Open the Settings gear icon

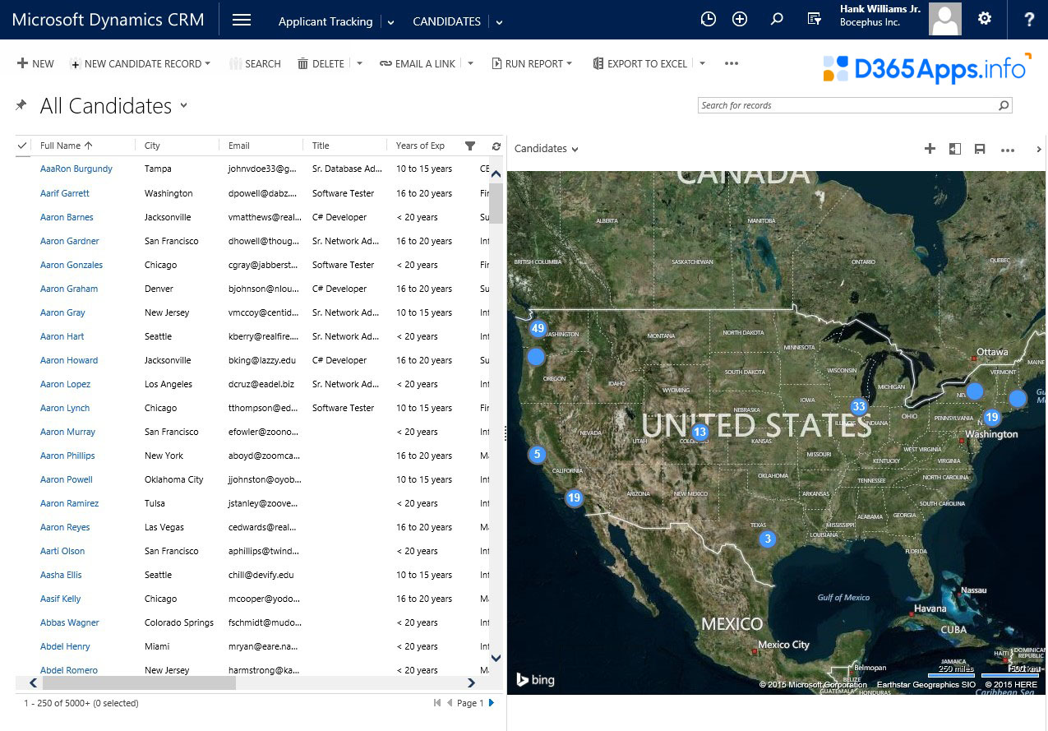click(985, 18)
